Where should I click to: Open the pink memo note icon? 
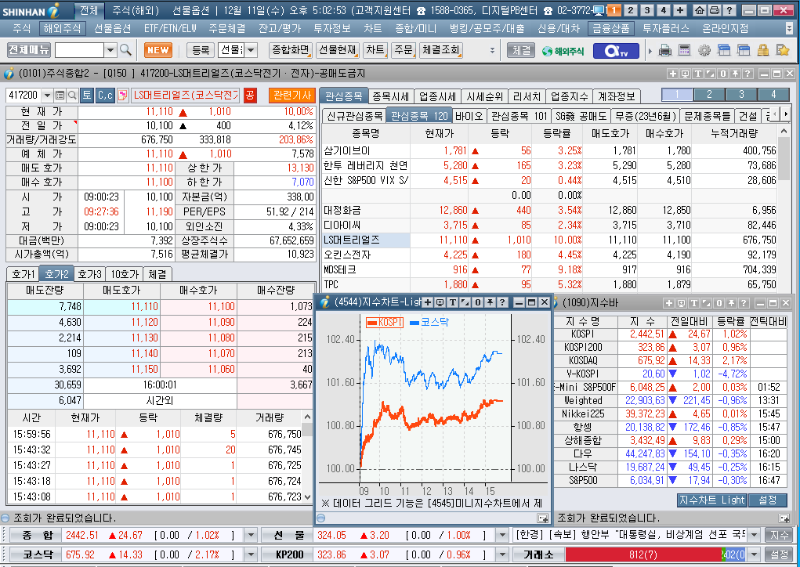(122, 96)
